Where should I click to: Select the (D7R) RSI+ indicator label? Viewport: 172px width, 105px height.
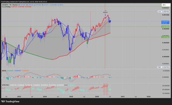[6, 85]
